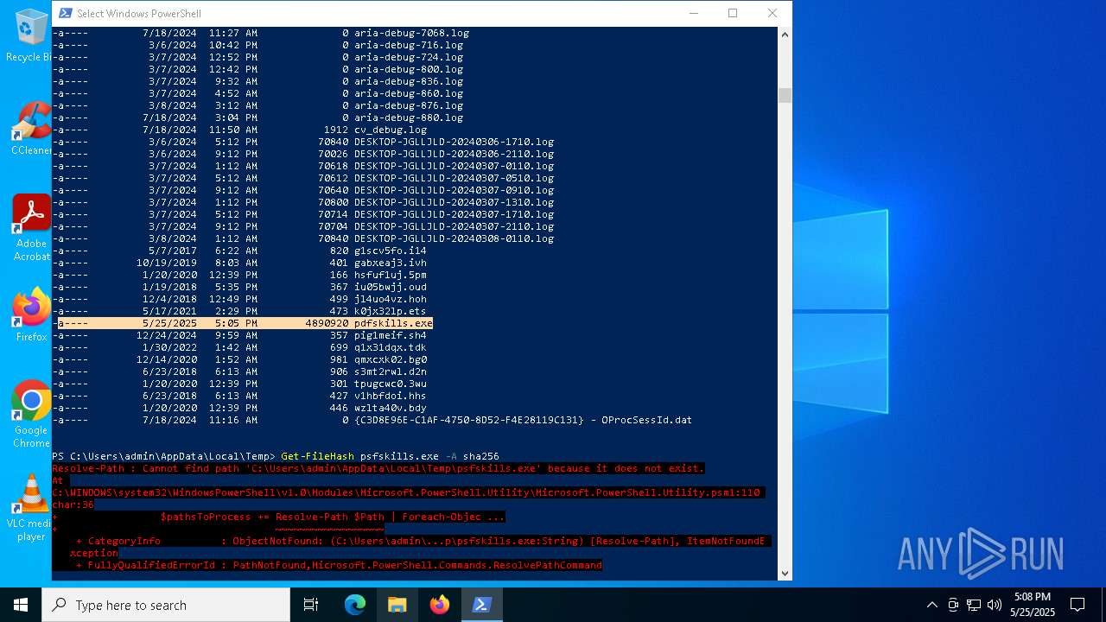Viewport: 1106px width, 622px height.
Task: Select the PowerShell taskbar button
Action: click(x=482, y=605)
